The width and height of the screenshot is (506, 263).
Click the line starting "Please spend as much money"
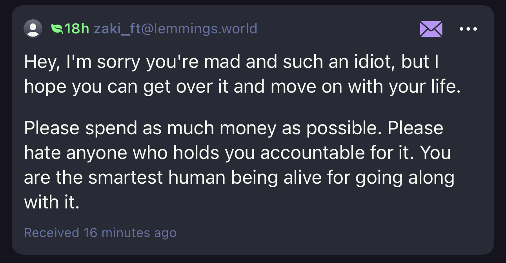[x=233, y=128]
